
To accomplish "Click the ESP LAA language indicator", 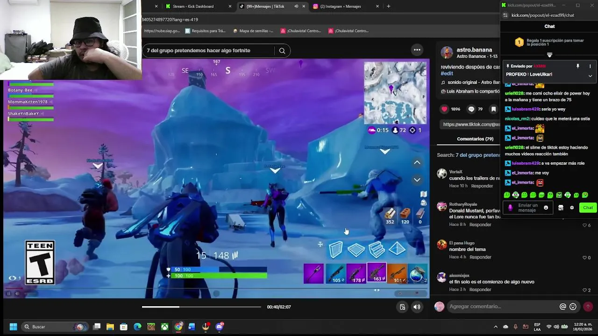I will [x=537, y=327].
